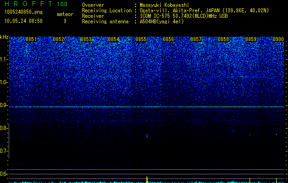Click the date stamp 10.05.24 08:50

23,21
